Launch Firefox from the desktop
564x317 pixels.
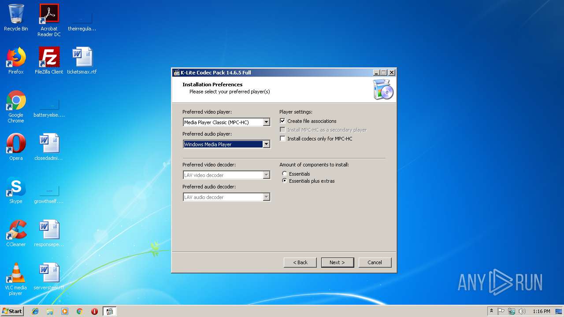16,61
